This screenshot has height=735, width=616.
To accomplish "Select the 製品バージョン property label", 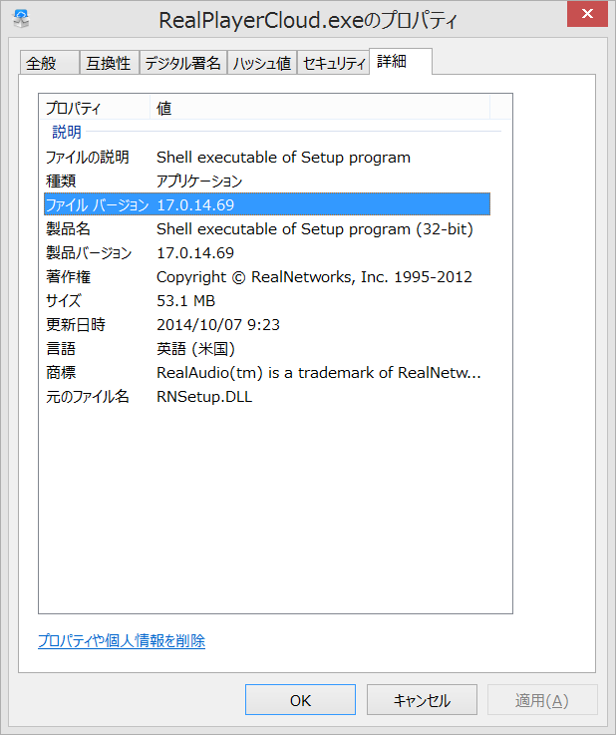I will pyautogui.click(x=89, y=253).
